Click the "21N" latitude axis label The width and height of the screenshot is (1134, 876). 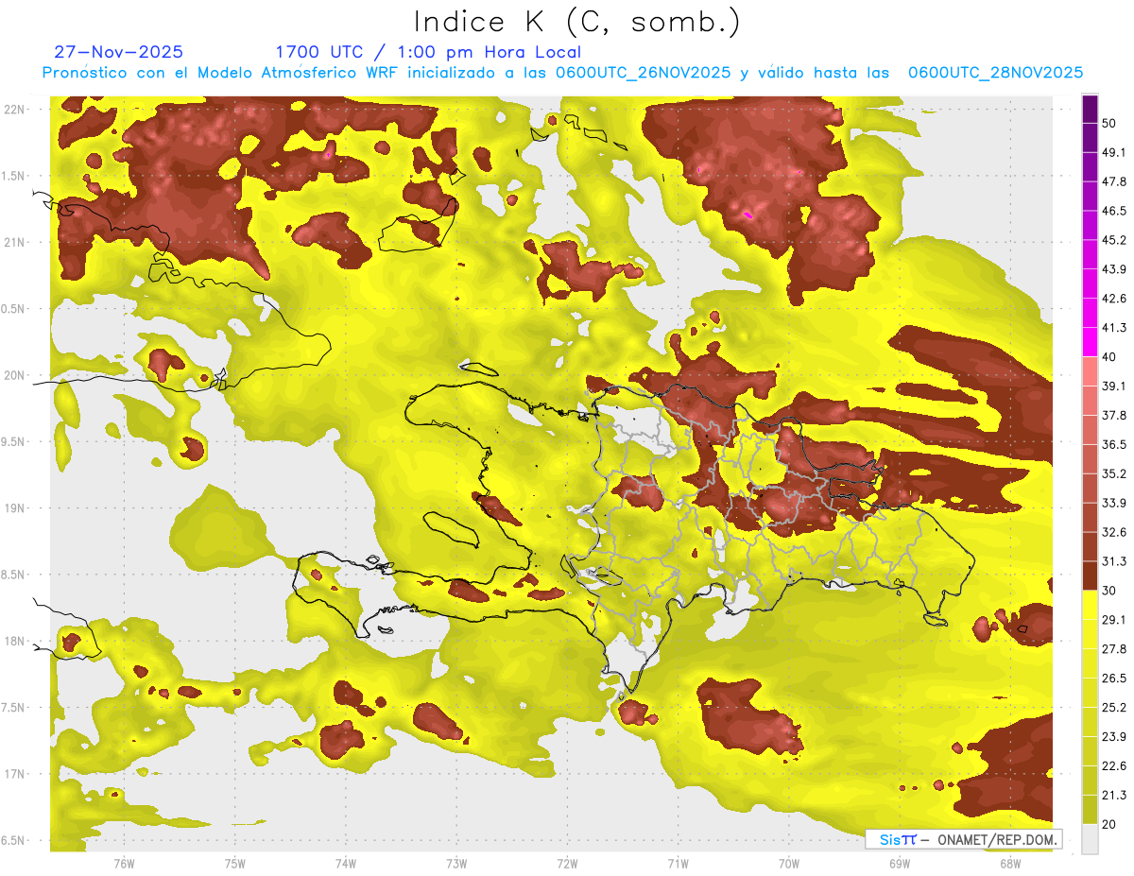click(14, 242)
